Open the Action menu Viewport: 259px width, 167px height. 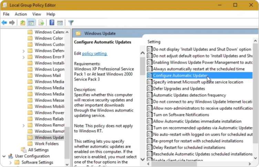pos(21,14)
